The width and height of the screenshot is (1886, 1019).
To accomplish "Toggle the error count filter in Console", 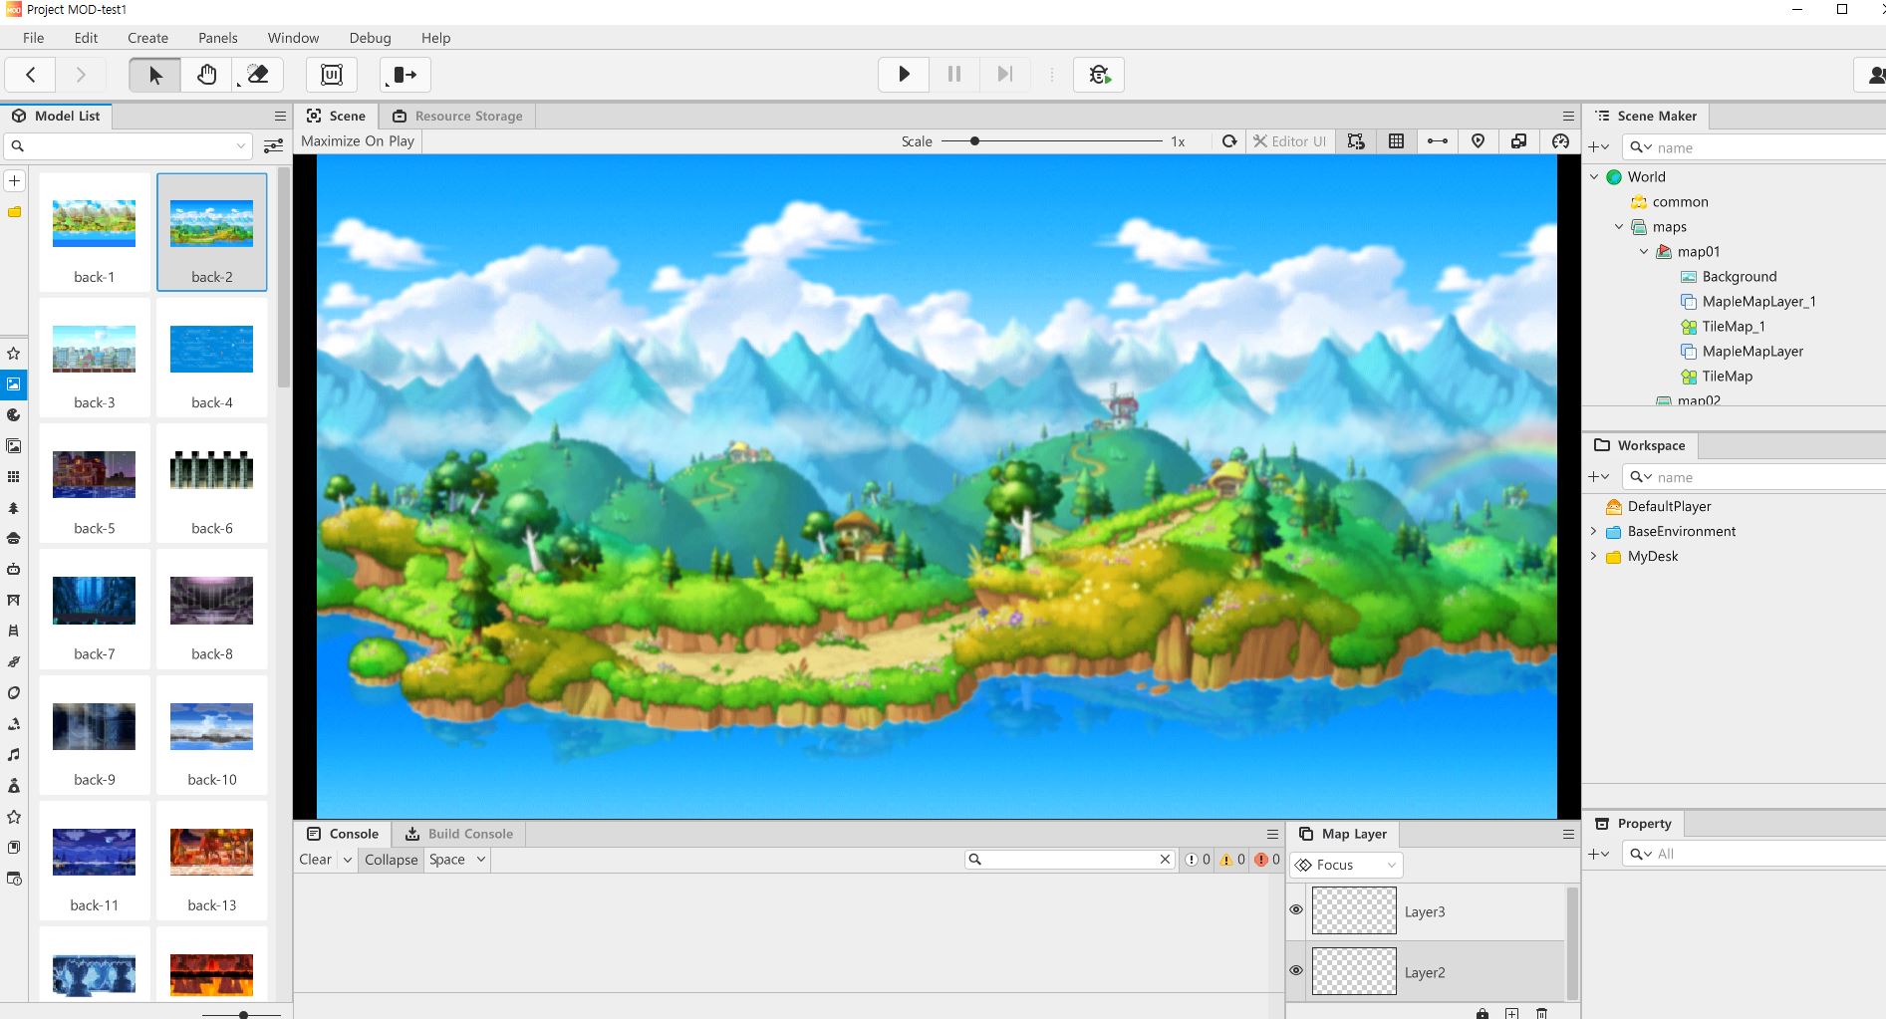I will [1267, 860].
